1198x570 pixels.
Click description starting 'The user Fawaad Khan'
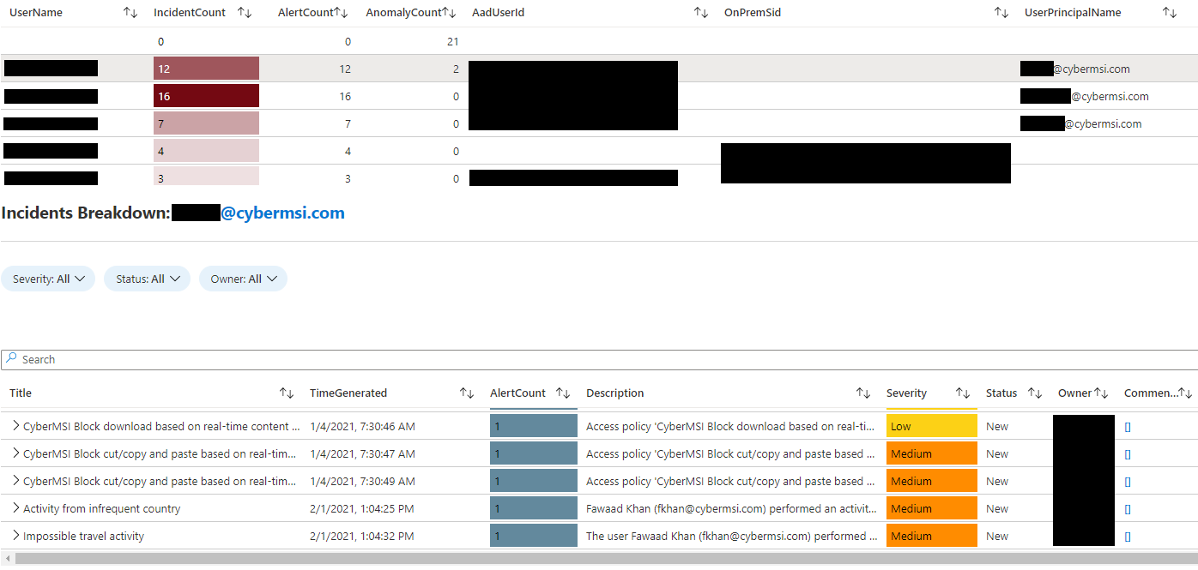(732, 536)
